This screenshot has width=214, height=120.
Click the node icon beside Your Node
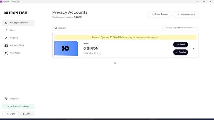pyautogui.click(x=6, y=53)
